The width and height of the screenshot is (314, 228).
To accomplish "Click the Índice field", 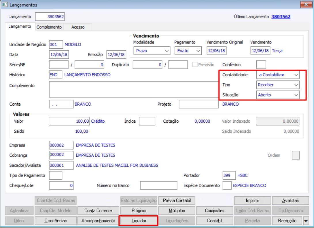I will click(147, 121).
